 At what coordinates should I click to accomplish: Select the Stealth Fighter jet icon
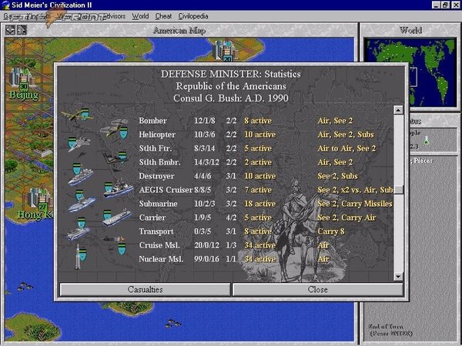coord(79,144)
